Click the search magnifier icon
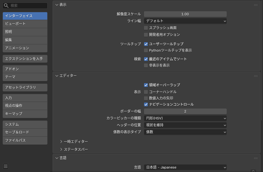Screen dimensions: 263x172 pos(6,5)
